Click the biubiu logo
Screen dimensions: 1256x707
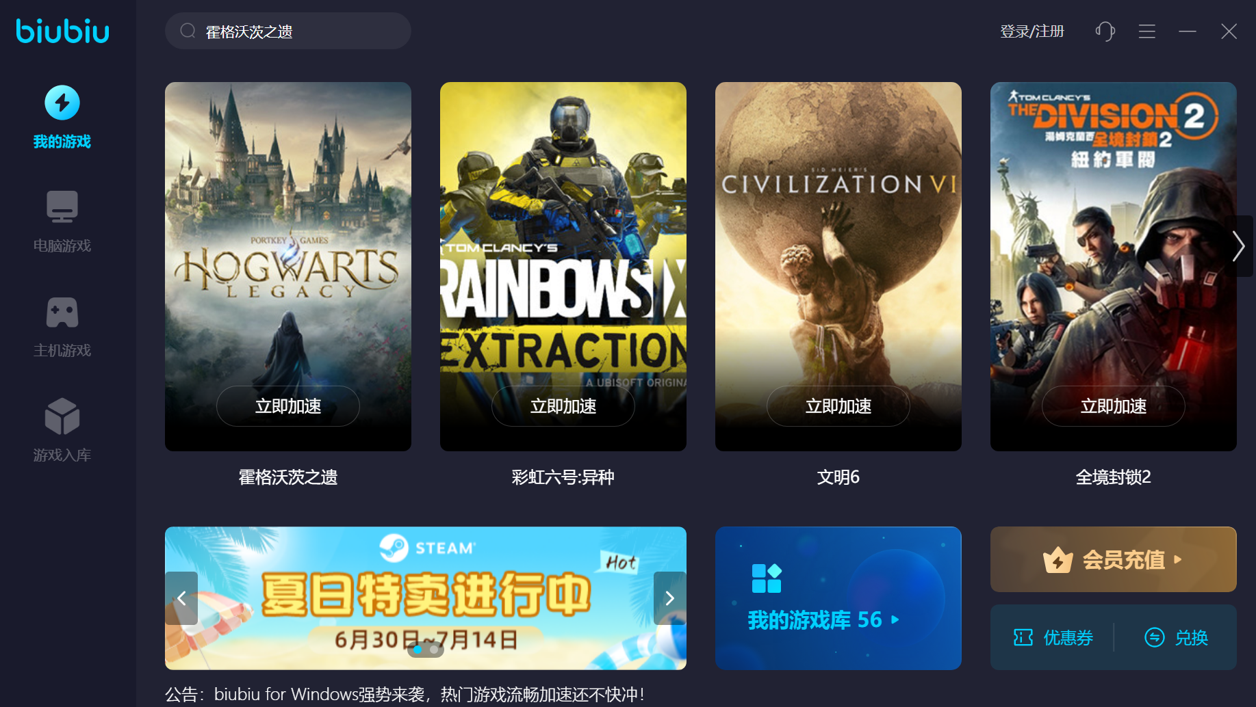pos(62,31)
